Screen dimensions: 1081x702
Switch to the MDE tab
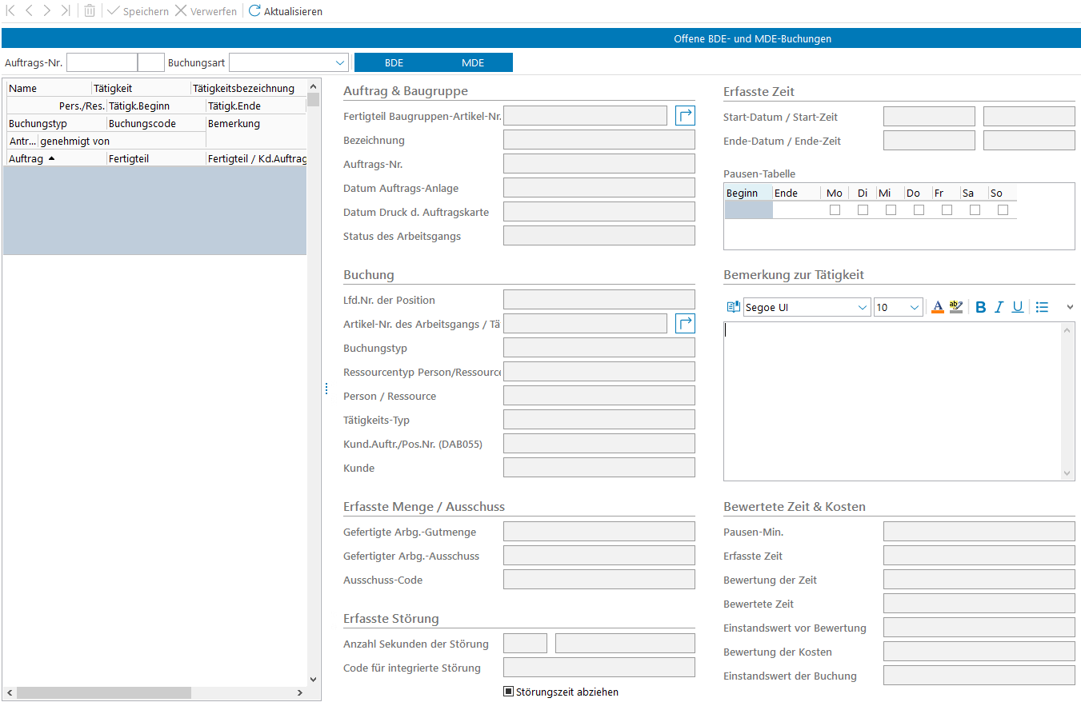point(473,62)
